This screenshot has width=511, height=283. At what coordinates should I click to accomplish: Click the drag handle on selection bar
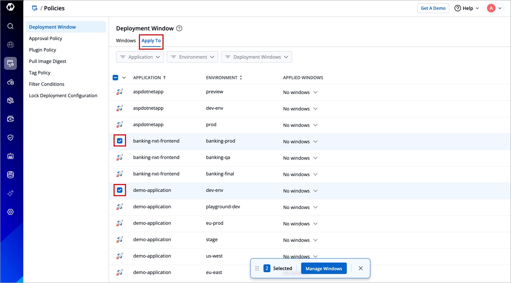coord(257,268)
